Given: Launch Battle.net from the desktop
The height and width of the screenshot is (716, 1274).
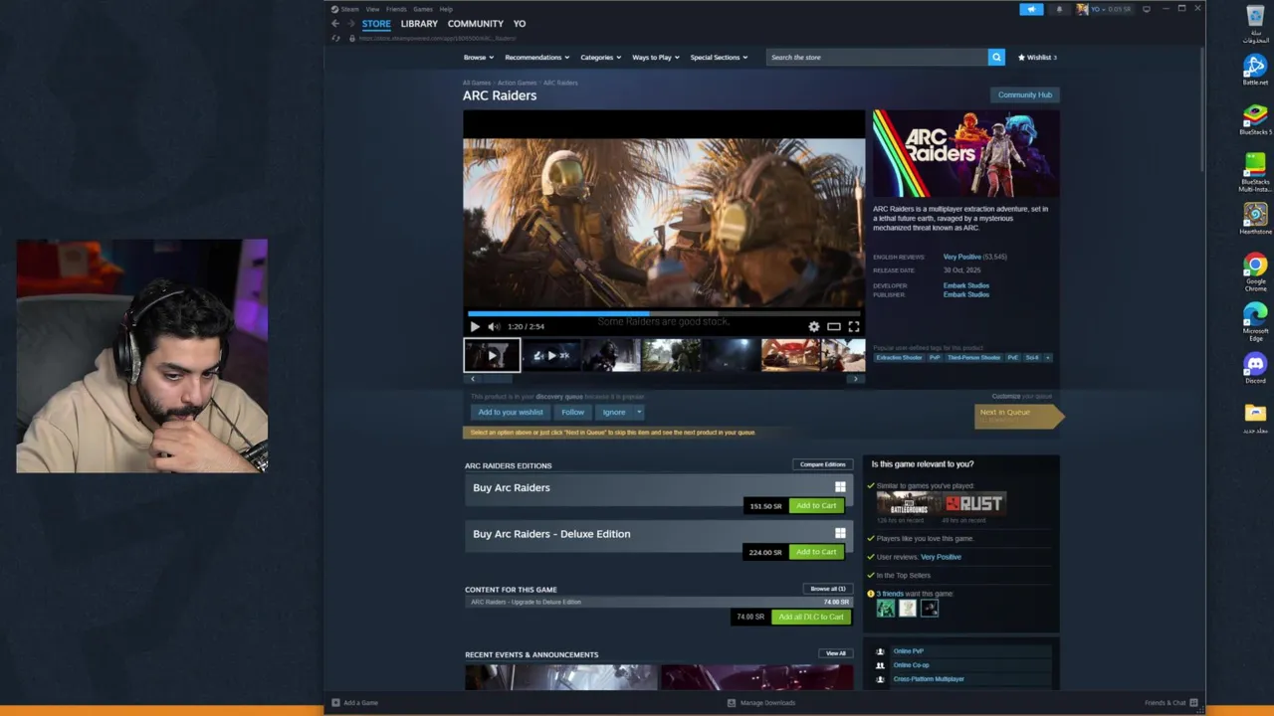Looking at the screenshot, I should pos(1255,70).
